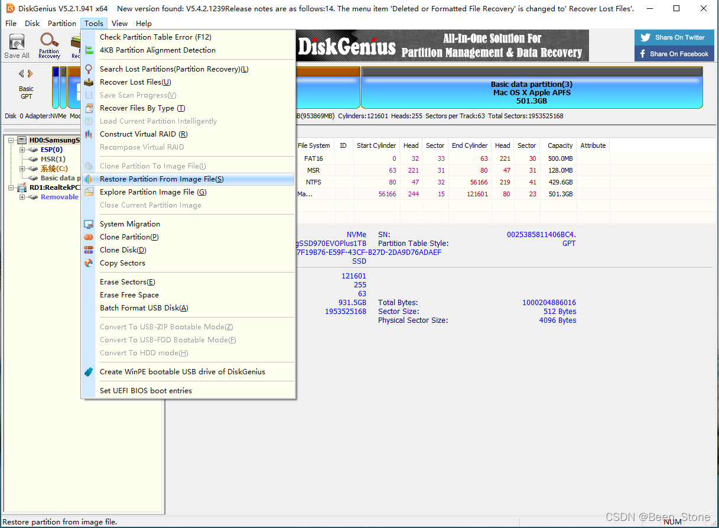
Task: Expand the ESP(0) partition node
Action: [x=22, y=150]
